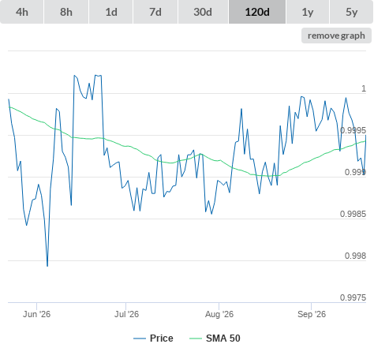Click the Sep '26 axis label
This screenshot has height=359, width=374.
tap(312, 314)
